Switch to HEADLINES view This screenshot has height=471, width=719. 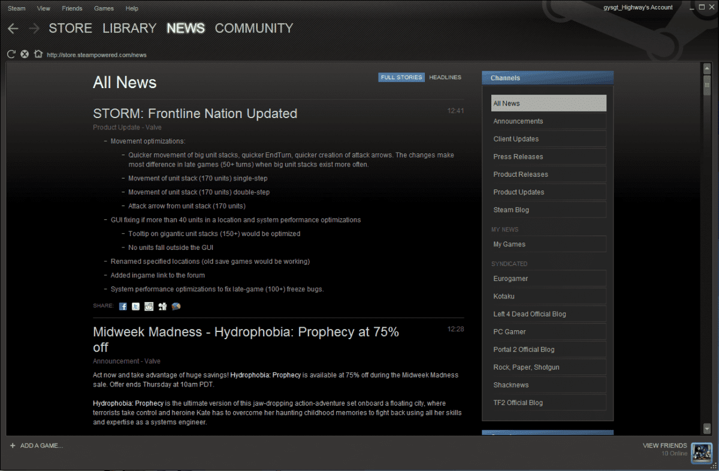[445, 77]
